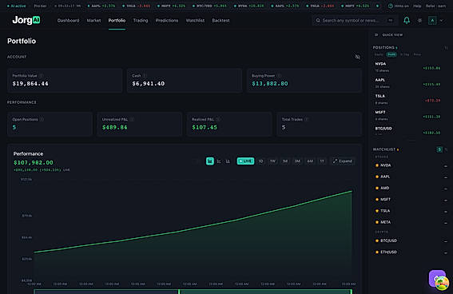Click info icon beside Open Positions
This screenshot has height=294, width=453.
[42, 119]
